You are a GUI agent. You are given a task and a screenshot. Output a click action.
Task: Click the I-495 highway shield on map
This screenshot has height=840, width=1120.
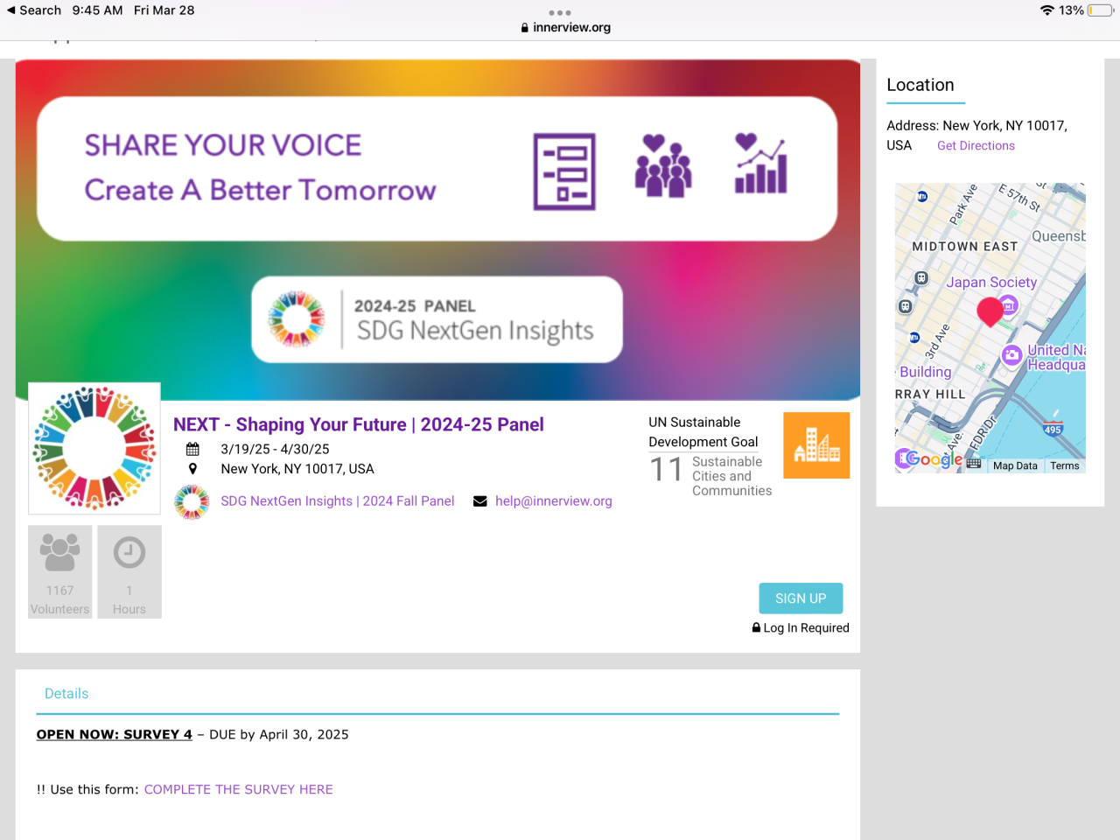click(1053, 429)
